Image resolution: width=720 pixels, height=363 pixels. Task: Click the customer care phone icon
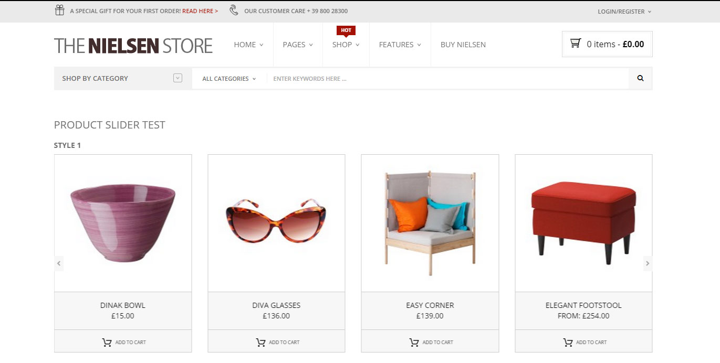tap(234, 10)
